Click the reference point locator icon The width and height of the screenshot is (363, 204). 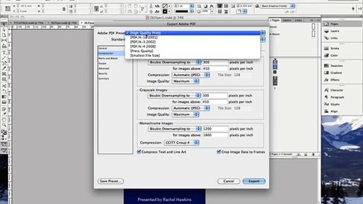click(x=8, y=8)
